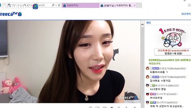Click the pink badge beside 넌나의햇살
This screenshot has width=191, height=108.
[151, 94]
